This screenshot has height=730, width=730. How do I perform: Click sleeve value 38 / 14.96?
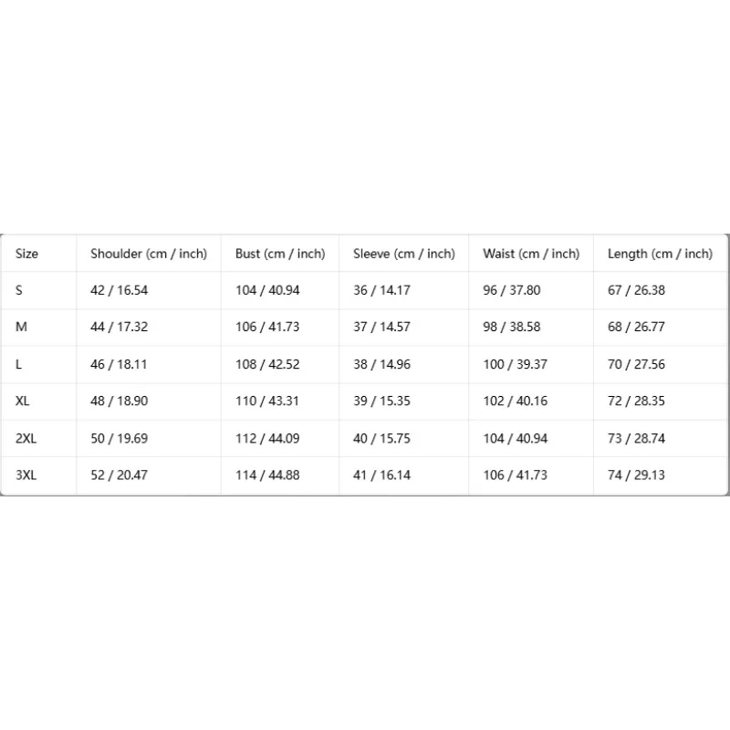381,364
